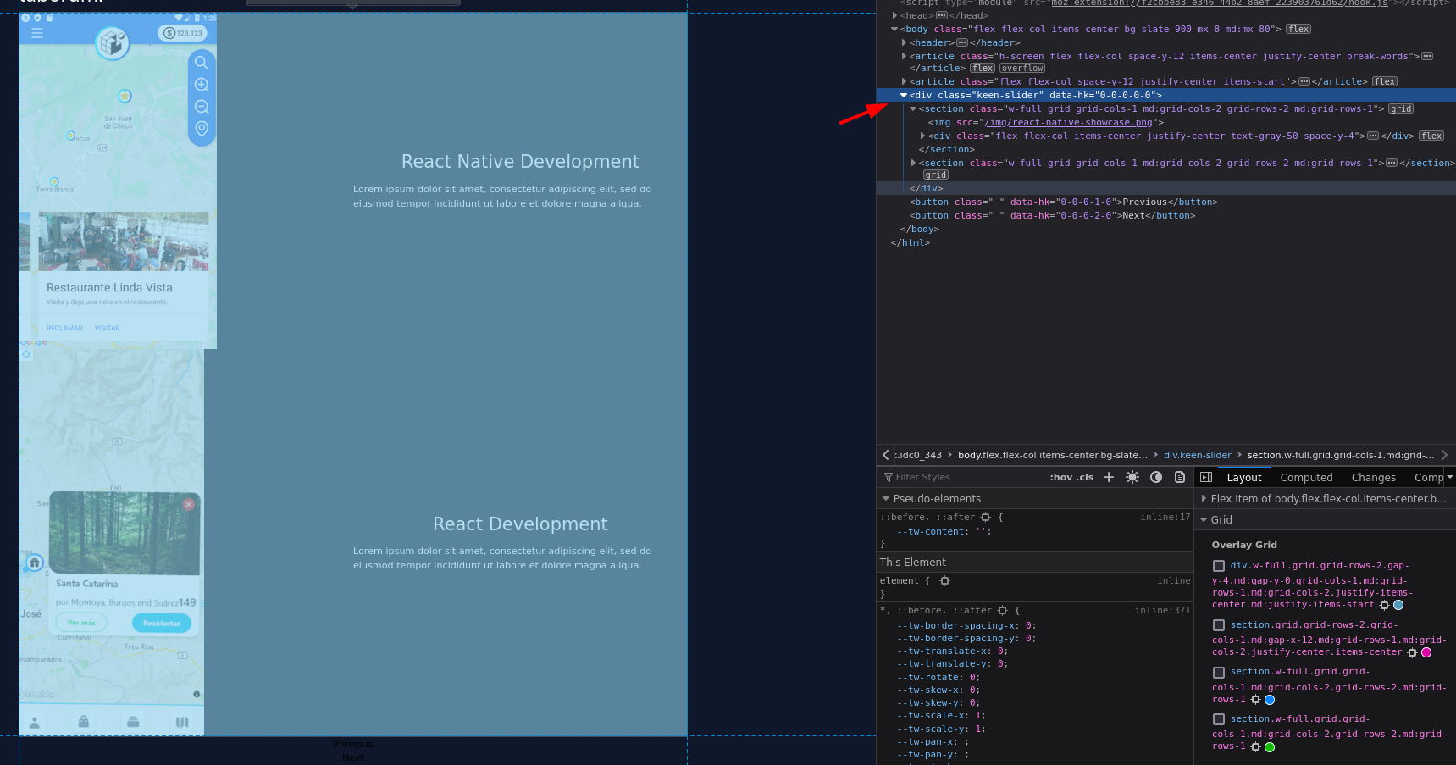Toggle dark color scheme simulation icon
This screenshot has height=765, width=1456.
tap(1156, 477)
